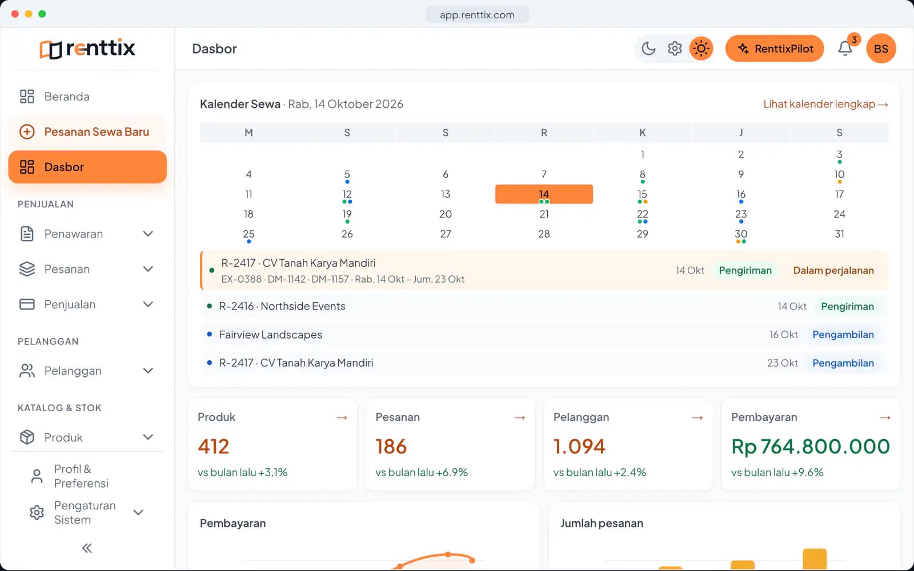Click Rp 764.800.000 payment value
Image resolution: width=914 pixels, height=571 pixels.
810,446
